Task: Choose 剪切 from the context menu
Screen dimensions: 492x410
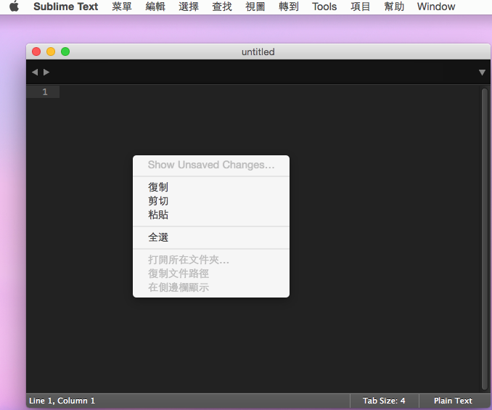Action: (x=211, y=201)
